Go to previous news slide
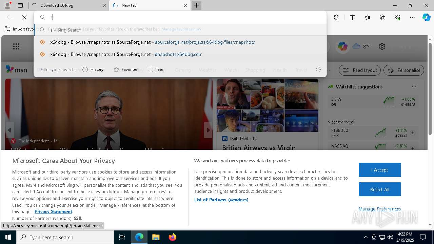Viewport: 434px width, 244px height. [9, 130]
